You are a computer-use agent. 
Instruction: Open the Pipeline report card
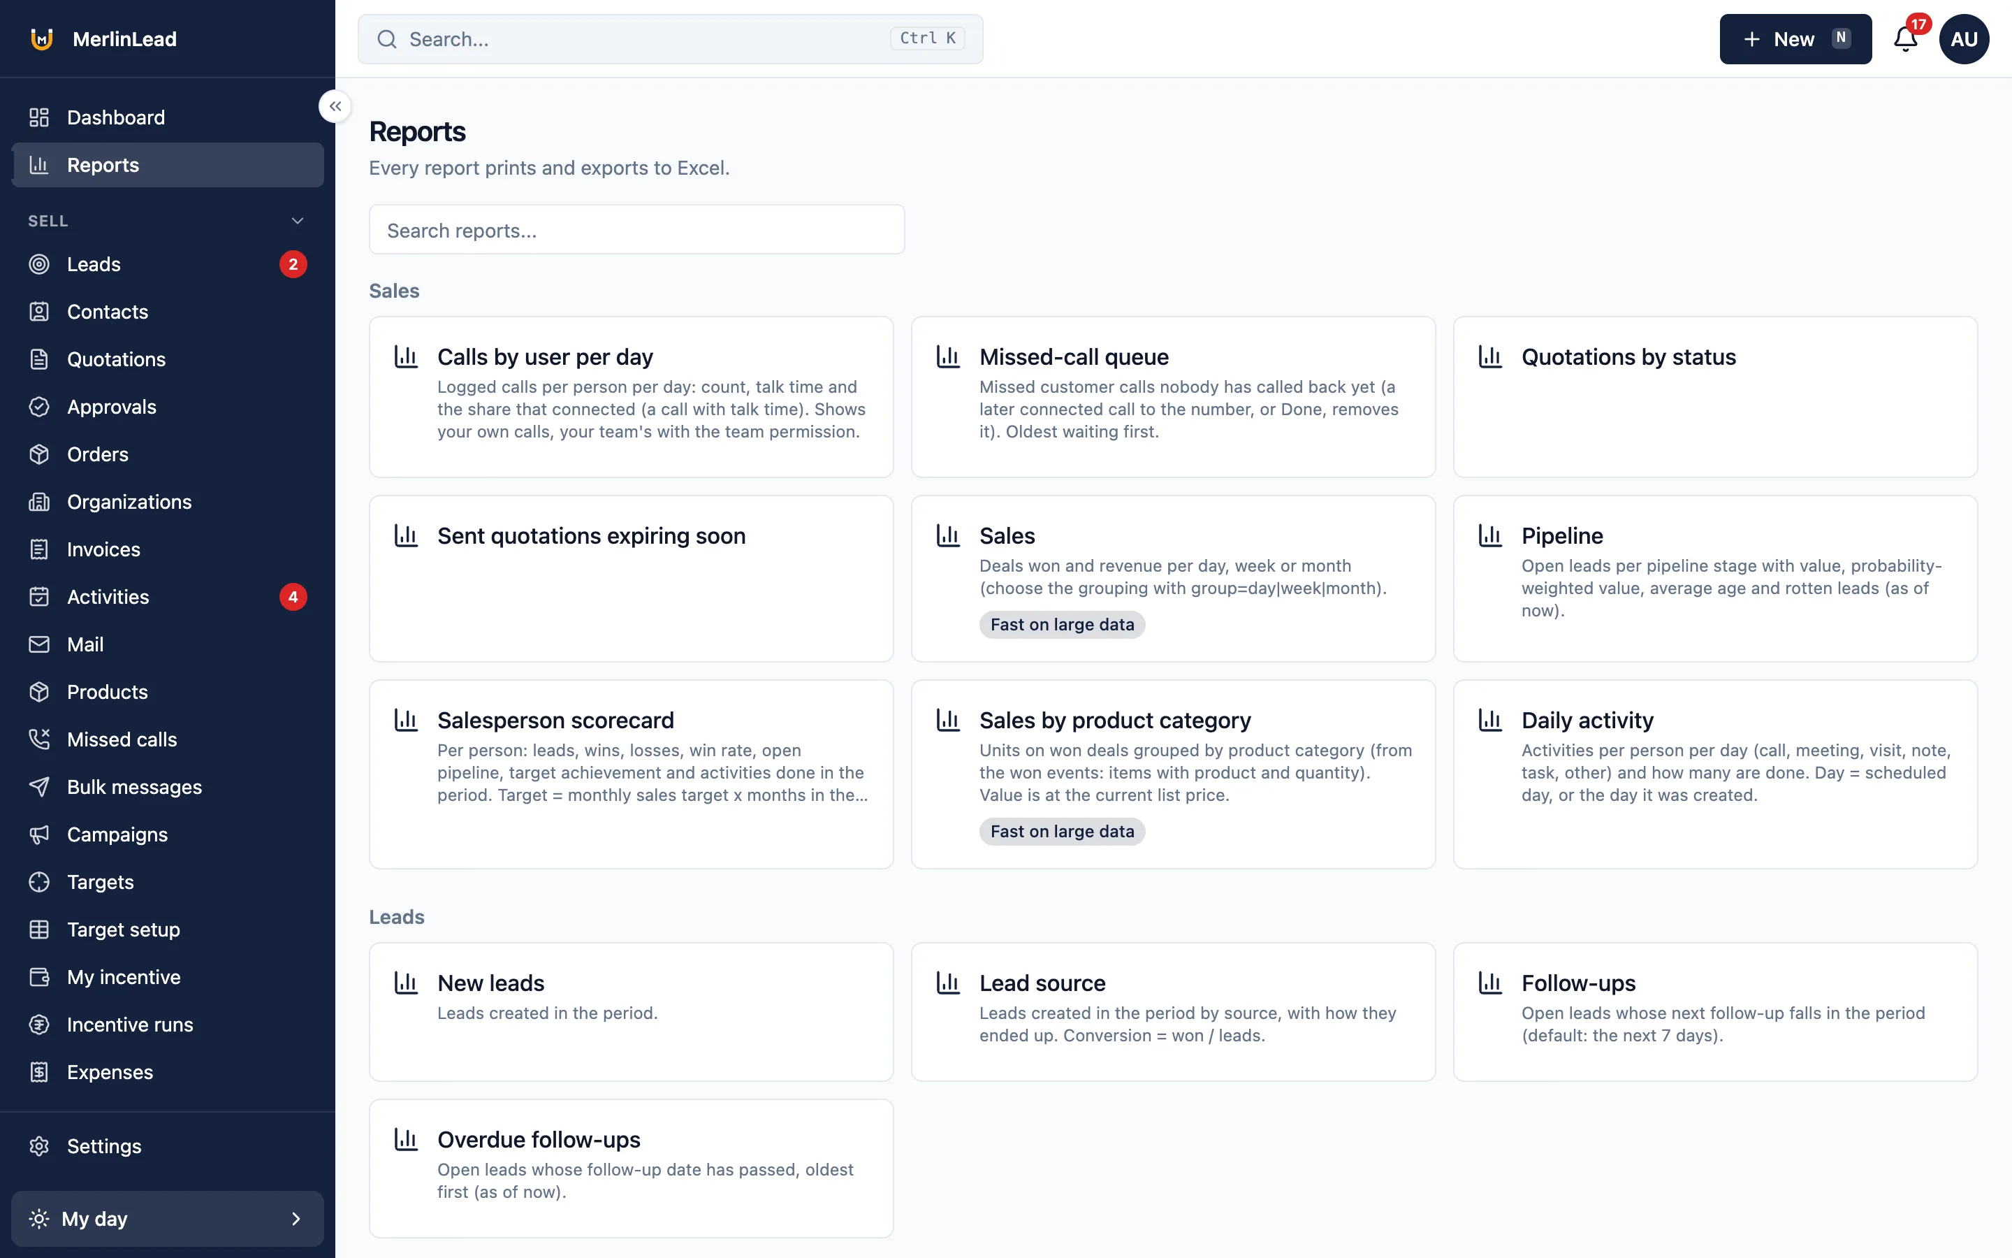1715,578
